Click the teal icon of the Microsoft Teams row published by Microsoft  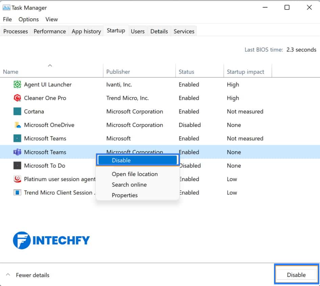[x=17, y=138]
